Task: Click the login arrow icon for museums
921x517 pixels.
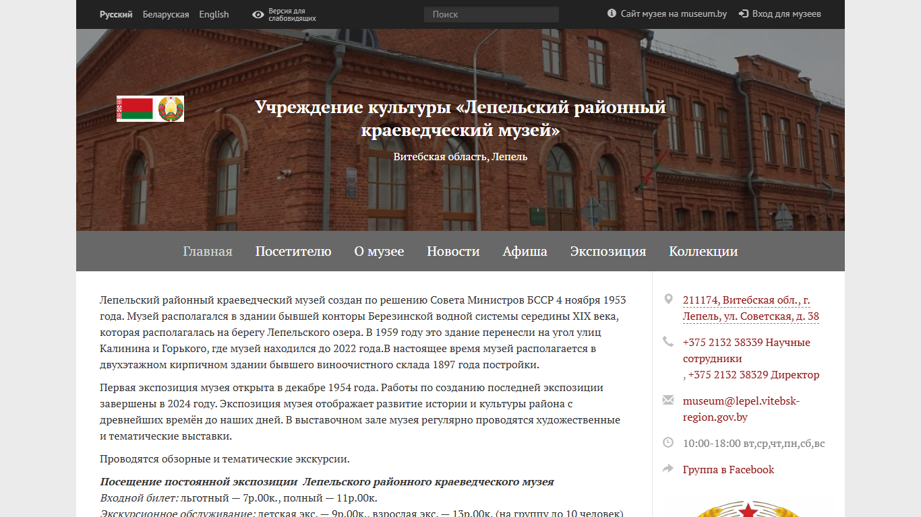Action: coord(744,13)
